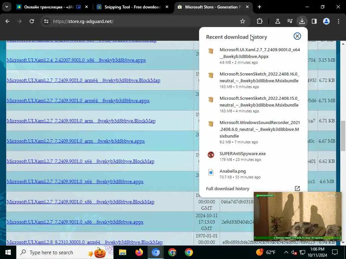Switch to the Онлайн трансляция tab
The height and width of the screenshot is (259, 346).
pyautogui.click(x=49, y=7)
